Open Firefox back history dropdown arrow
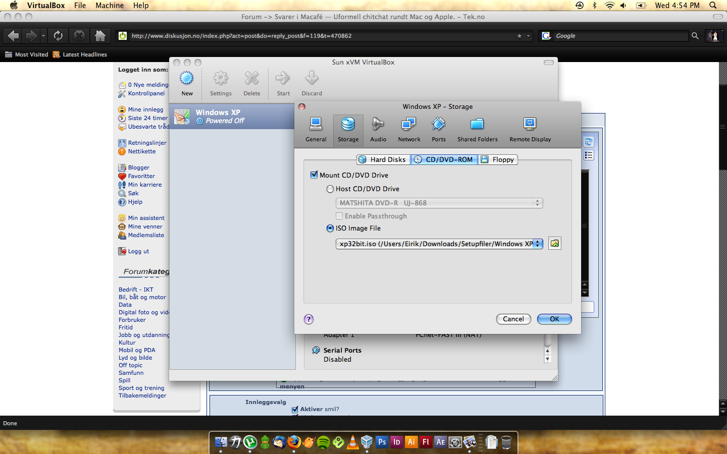The width and height of the screenshot is (727, 454). pyautogui.click(x=43, y=36)
